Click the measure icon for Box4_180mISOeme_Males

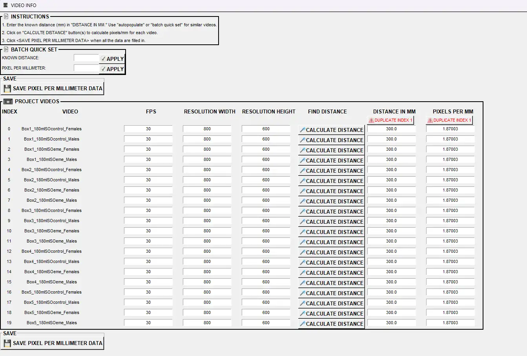303,283
